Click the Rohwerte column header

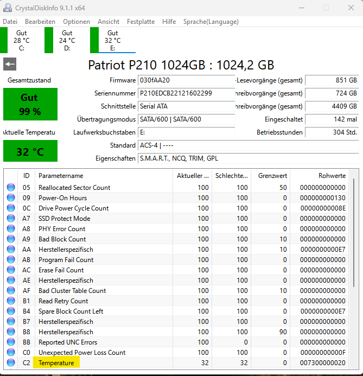coord(320,176)
